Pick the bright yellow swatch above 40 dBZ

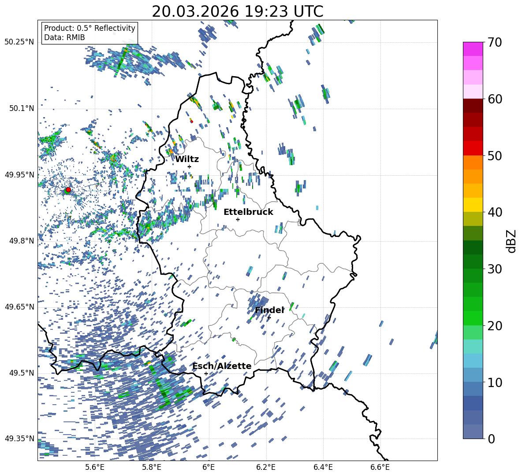[x=473, y=205]
